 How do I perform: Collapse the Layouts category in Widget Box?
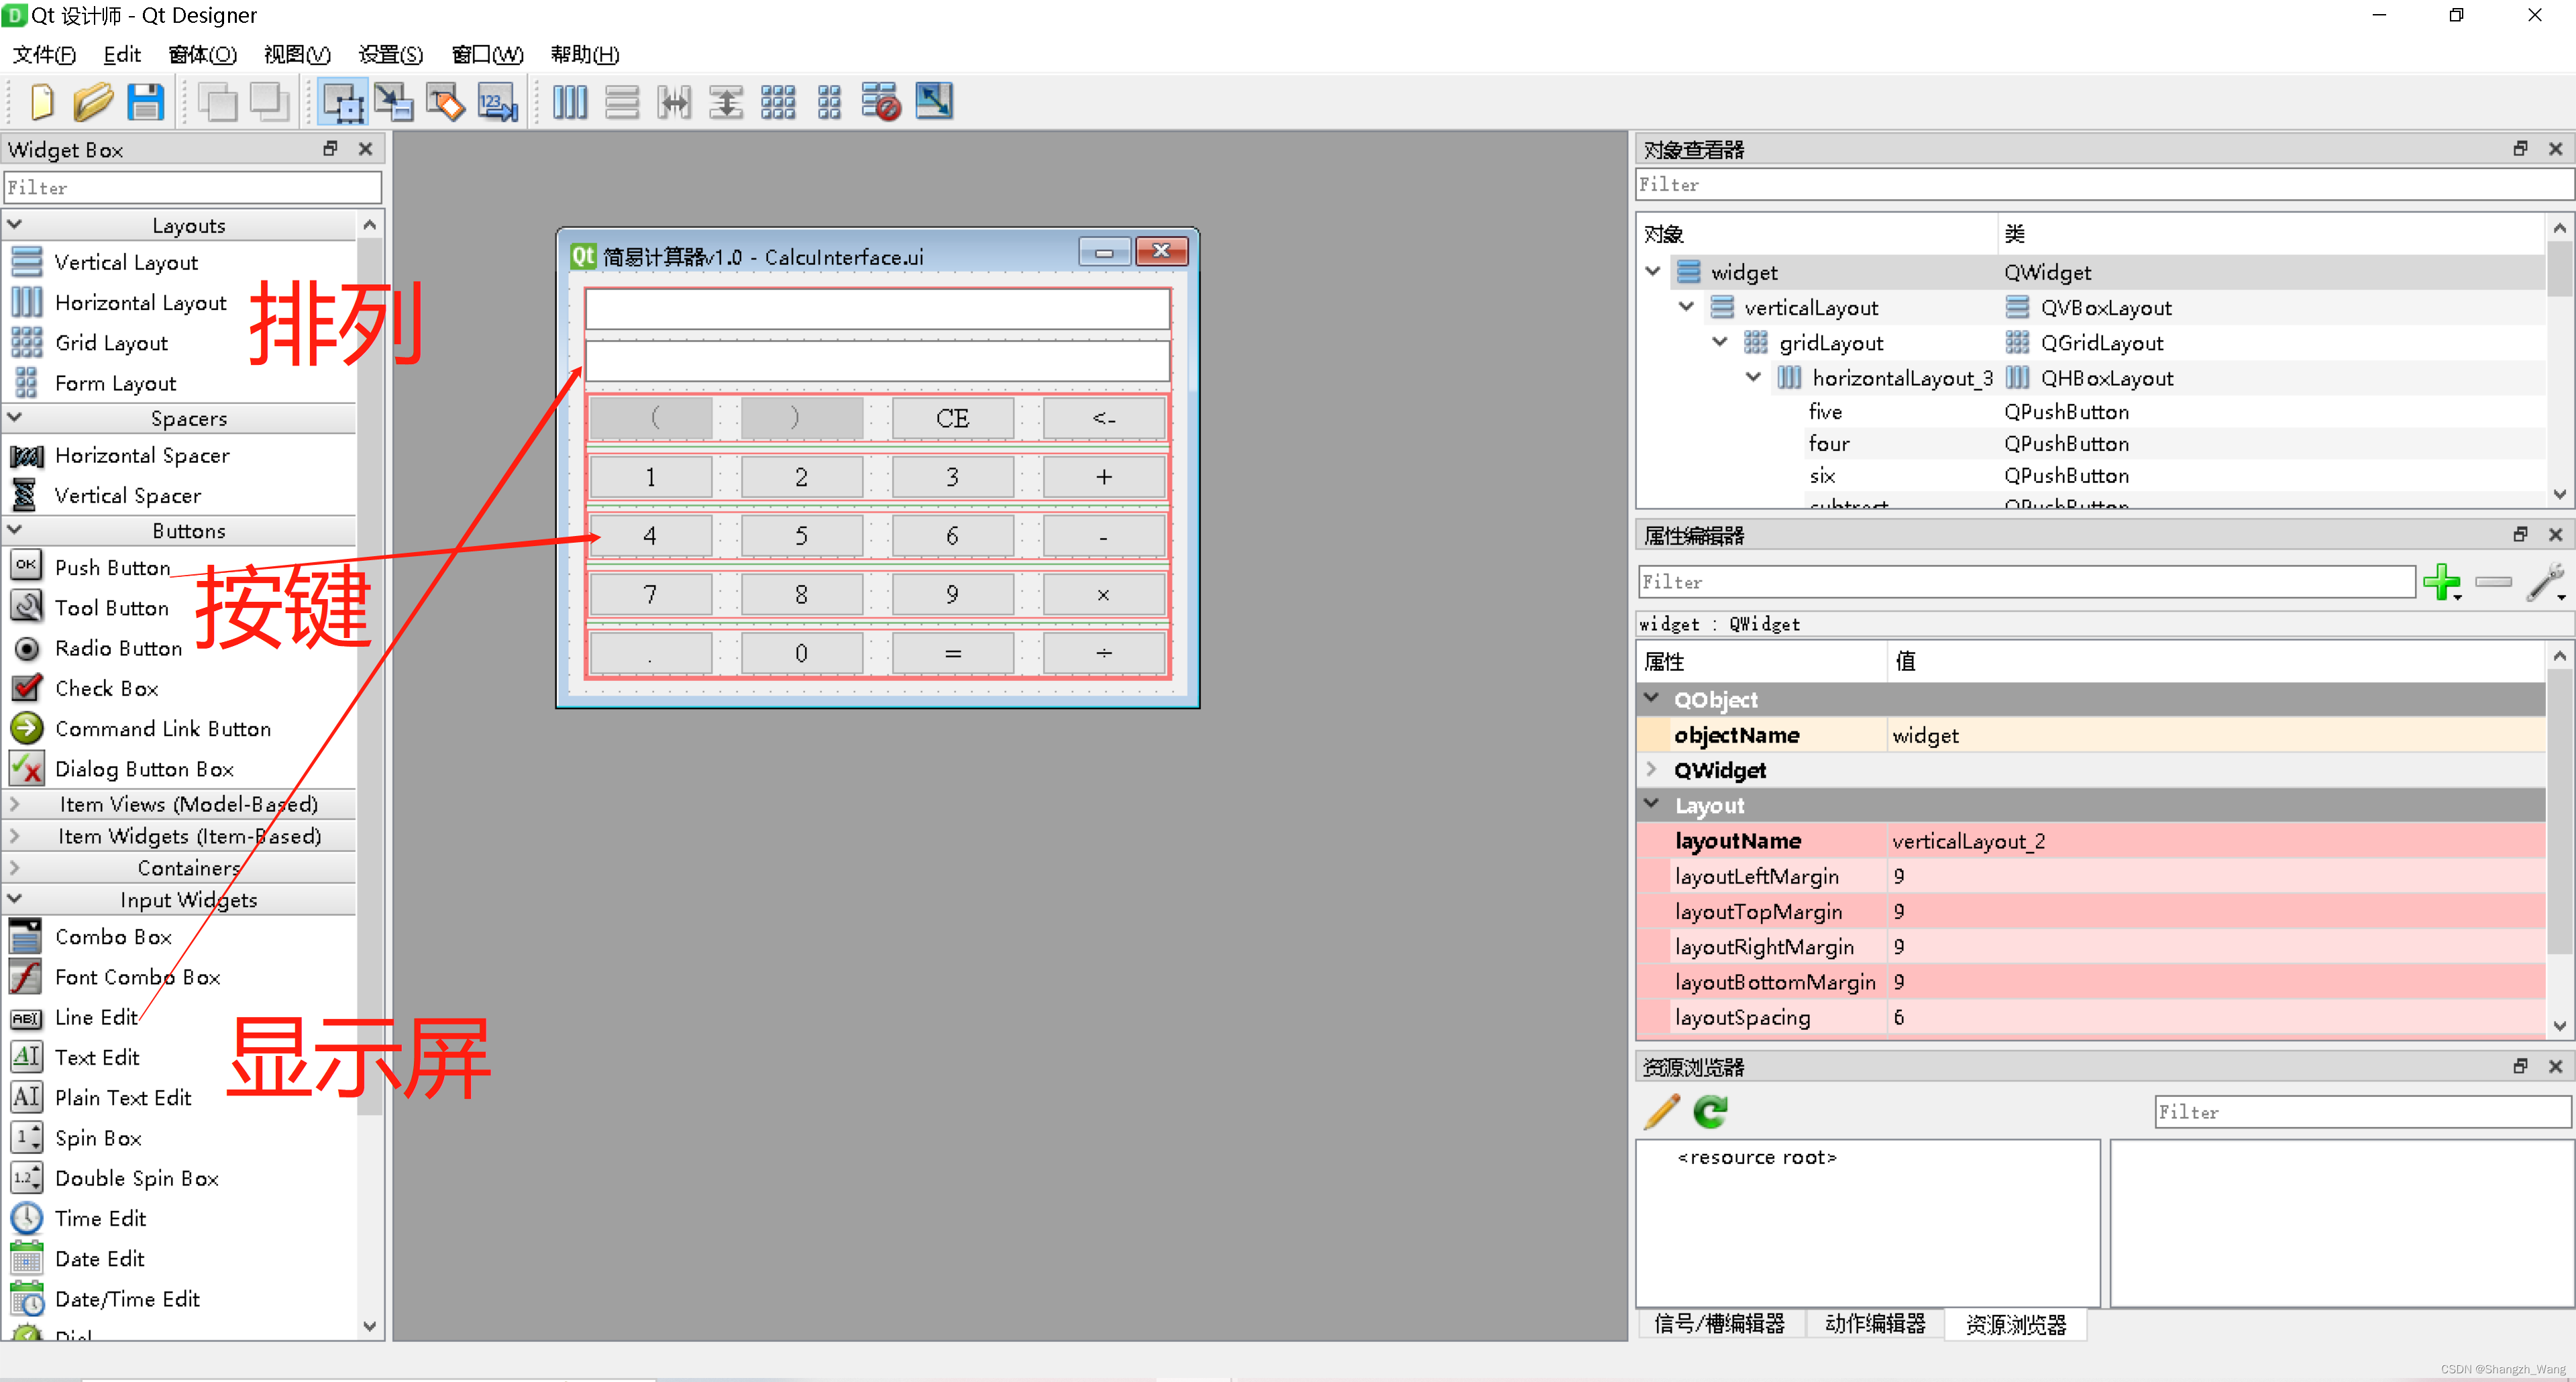pos(15,225)
